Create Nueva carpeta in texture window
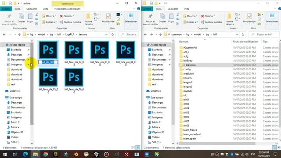This screenshot has height=158, width=281. [89, 19]
